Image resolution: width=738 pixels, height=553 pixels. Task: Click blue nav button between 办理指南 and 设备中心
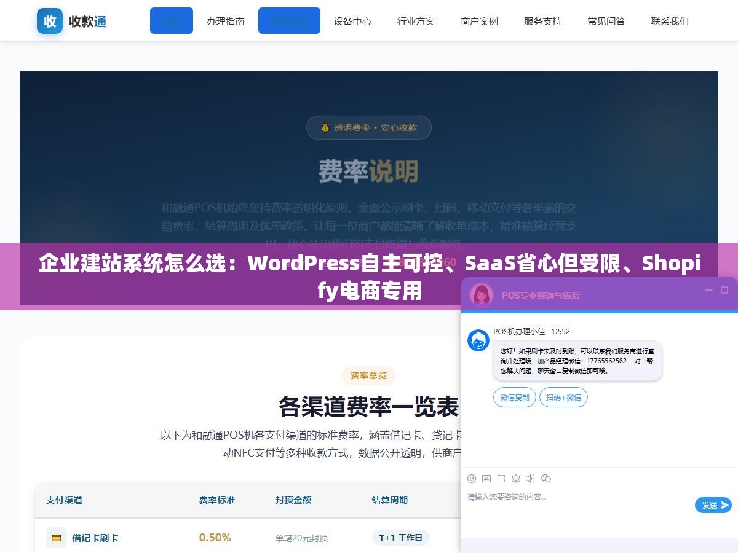[289, 21]
